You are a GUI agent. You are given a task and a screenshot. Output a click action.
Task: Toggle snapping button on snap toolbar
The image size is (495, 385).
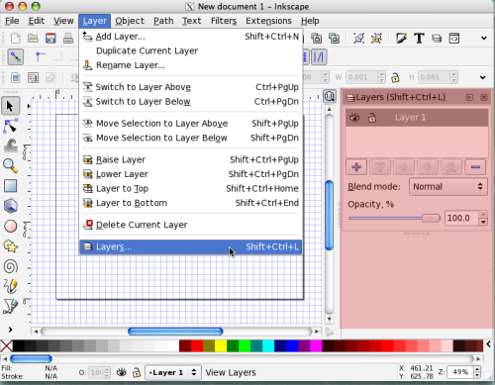click(x=16, y=57)
